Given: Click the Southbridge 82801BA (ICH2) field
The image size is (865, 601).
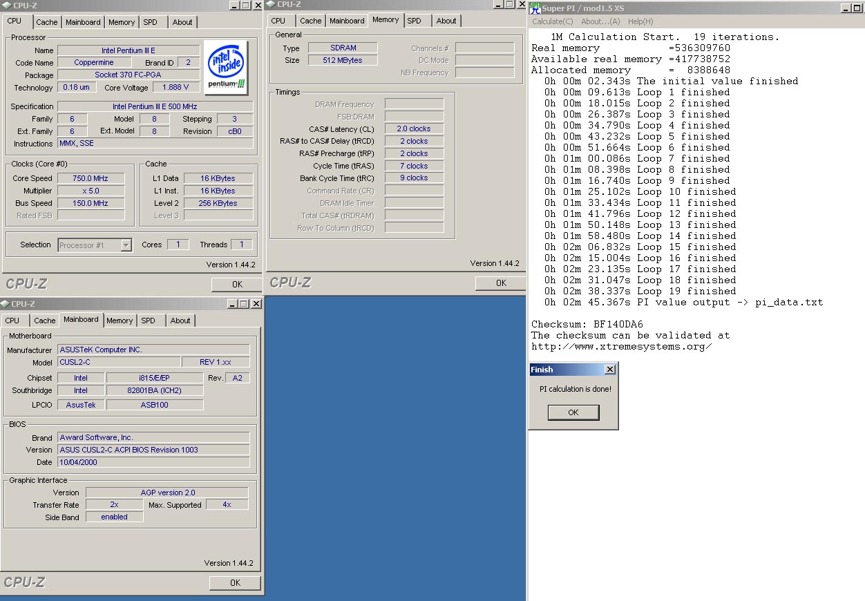Looking at the screenshot, I should point(155,390).
